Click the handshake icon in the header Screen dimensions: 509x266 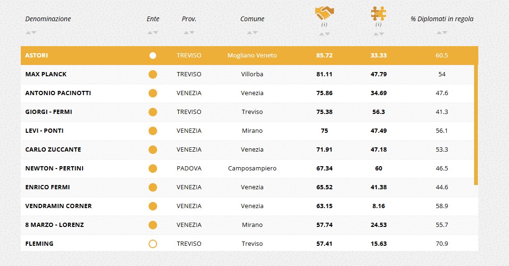click(325, 13)
